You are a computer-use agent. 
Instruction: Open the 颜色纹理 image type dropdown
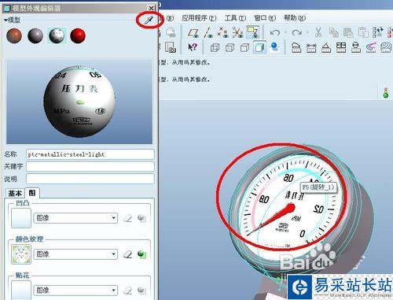[x=75, y=254]
